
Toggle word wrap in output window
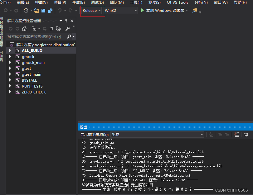point(246,135)
